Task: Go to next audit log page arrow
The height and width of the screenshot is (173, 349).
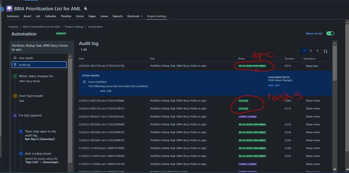Action: click(x=318, y=51)
